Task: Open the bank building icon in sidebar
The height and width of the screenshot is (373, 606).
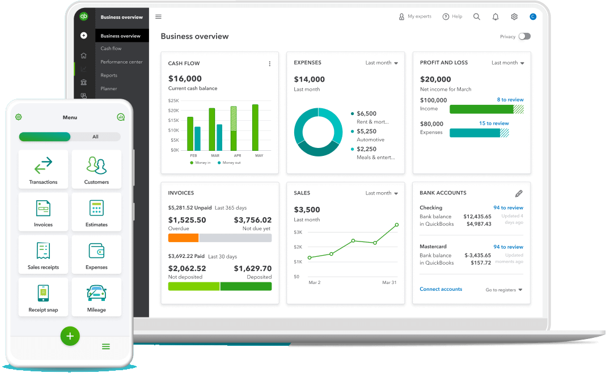Action: click(x=83, y=82)
